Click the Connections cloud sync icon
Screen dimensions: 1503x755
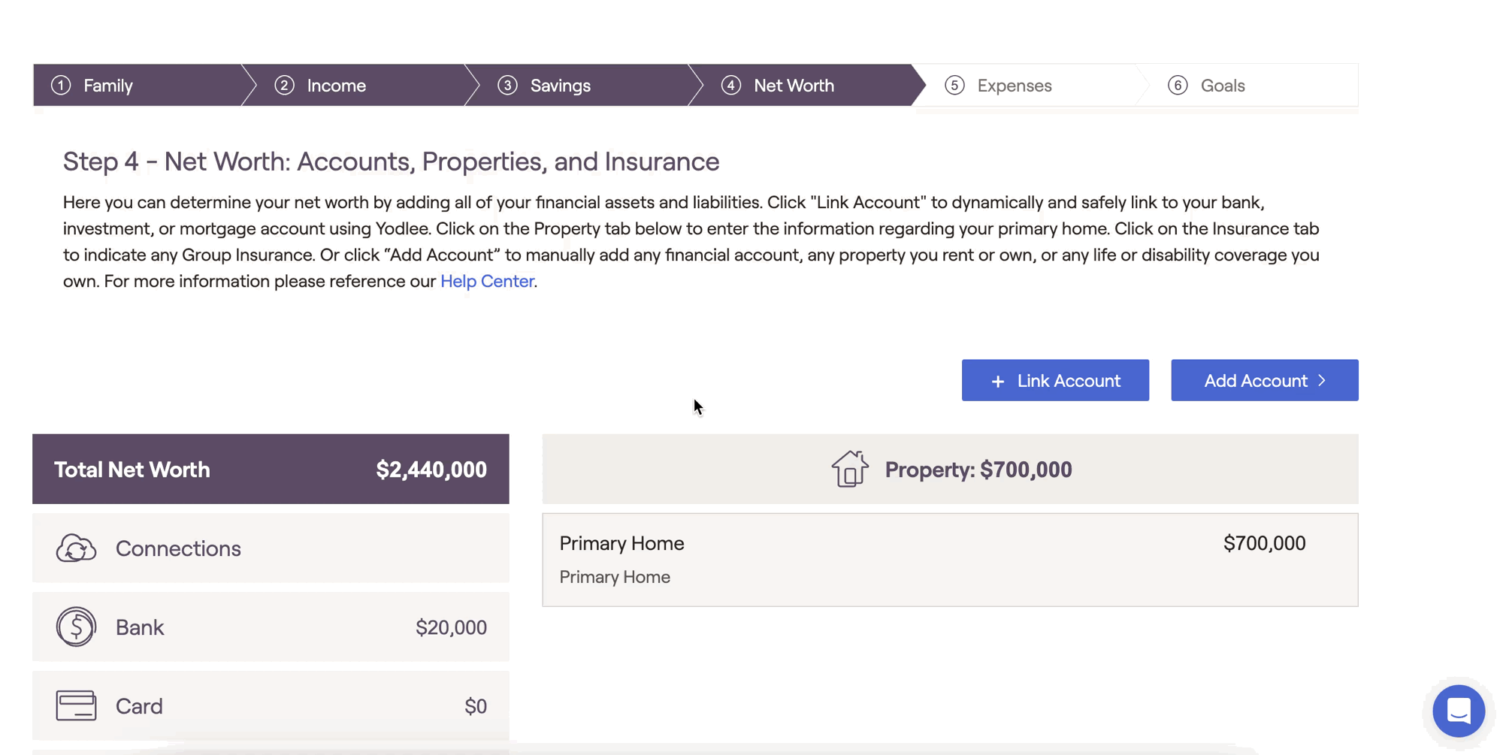coord(76,548)
